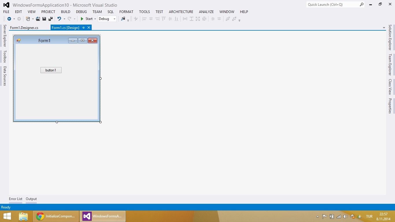
Task: Open the ARCHITECTURE menu
Action: click(181, 12)
